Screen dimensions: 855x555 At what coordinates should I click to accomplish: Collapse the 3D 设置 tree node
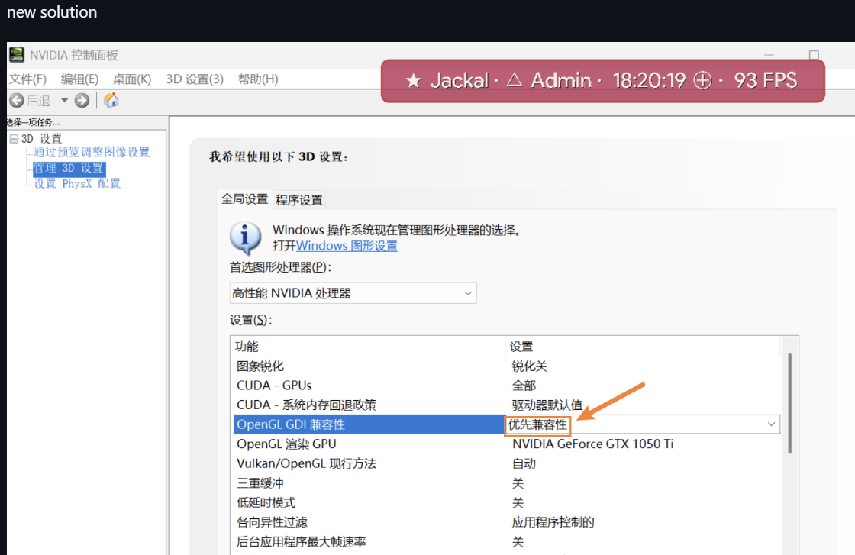pos(15,138)
